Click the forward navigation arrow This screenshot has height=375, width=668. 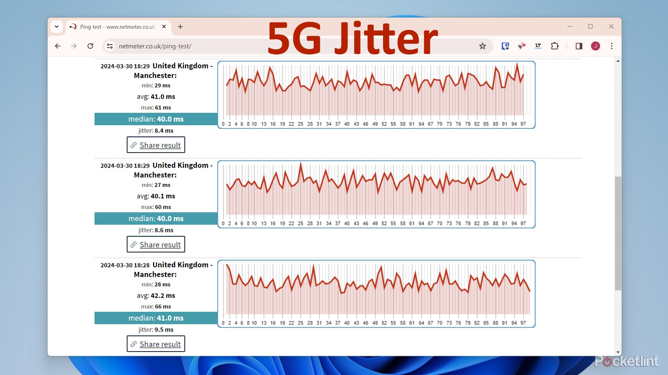click(x=74, y=46)
